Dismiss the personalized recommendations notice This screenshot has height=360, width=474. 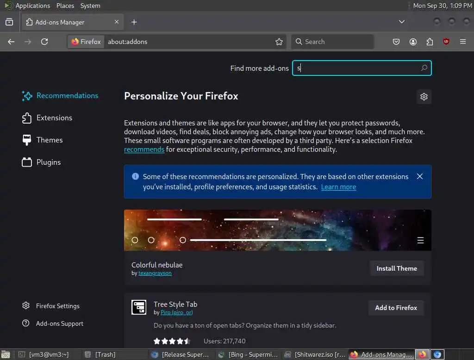tap(419, 176)
